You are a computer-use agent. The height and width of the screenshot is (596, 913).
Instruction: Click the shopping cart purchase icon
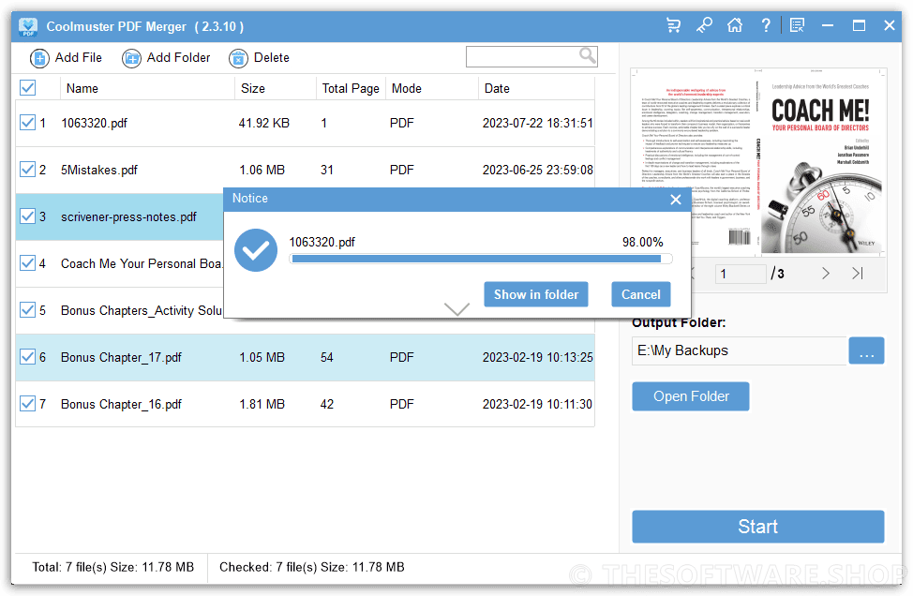(673, 25)
